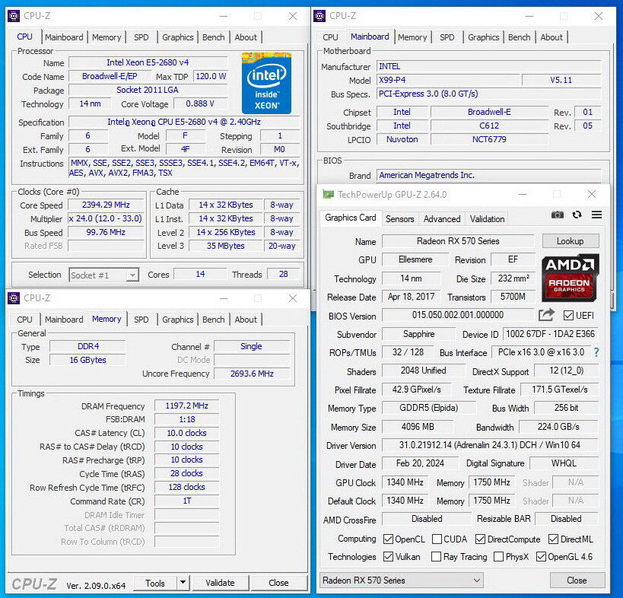Click the Bus Interface question mark icon
Viewport: 623px width, 598px height.
596,352
